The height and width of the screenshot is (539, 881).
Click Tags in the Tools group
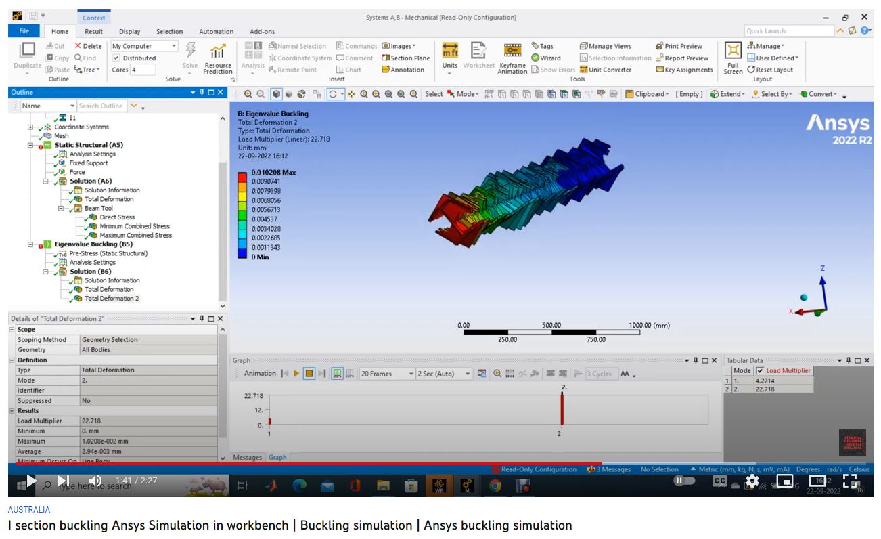(542, 46)
